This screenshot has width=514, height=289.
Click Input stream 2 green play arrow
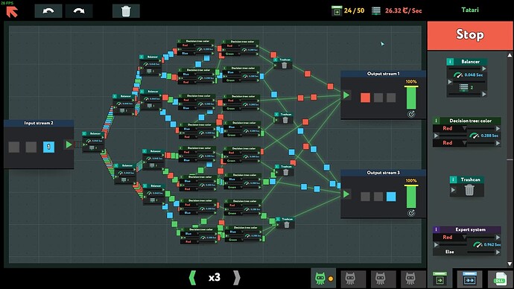[69, 144]
